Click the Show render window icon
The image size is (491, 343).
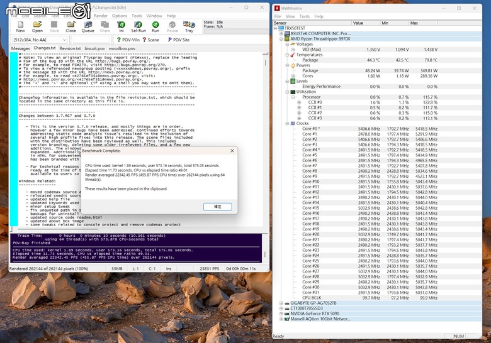click(x=104, y=27)
